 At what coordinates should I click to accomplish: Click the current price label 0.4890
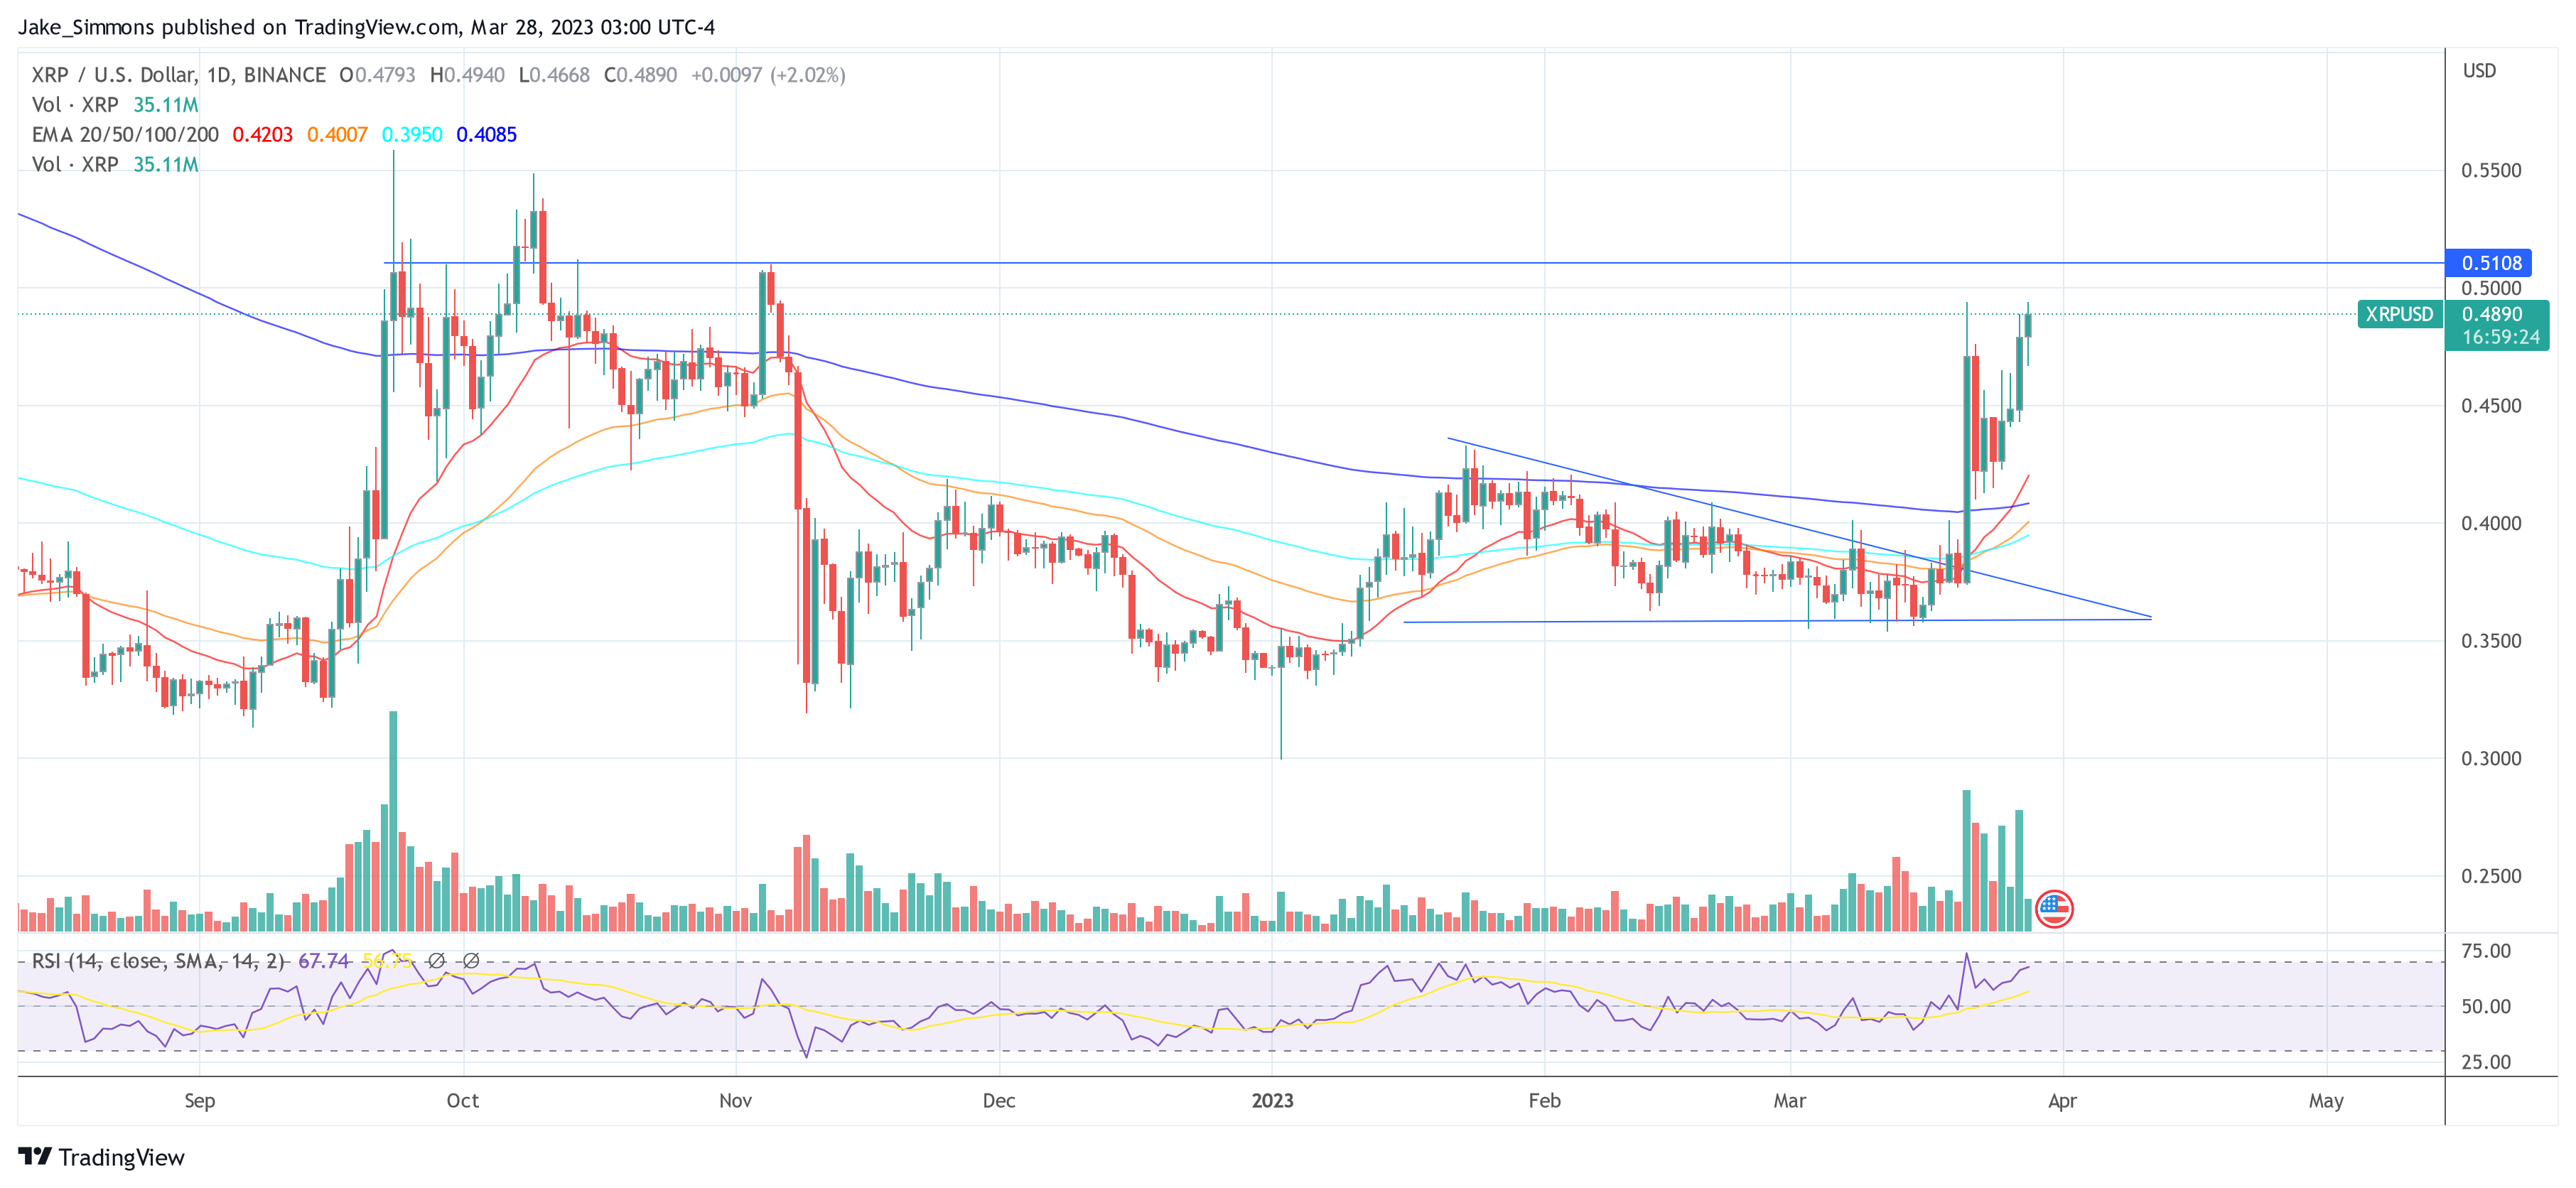point(2492,314)
